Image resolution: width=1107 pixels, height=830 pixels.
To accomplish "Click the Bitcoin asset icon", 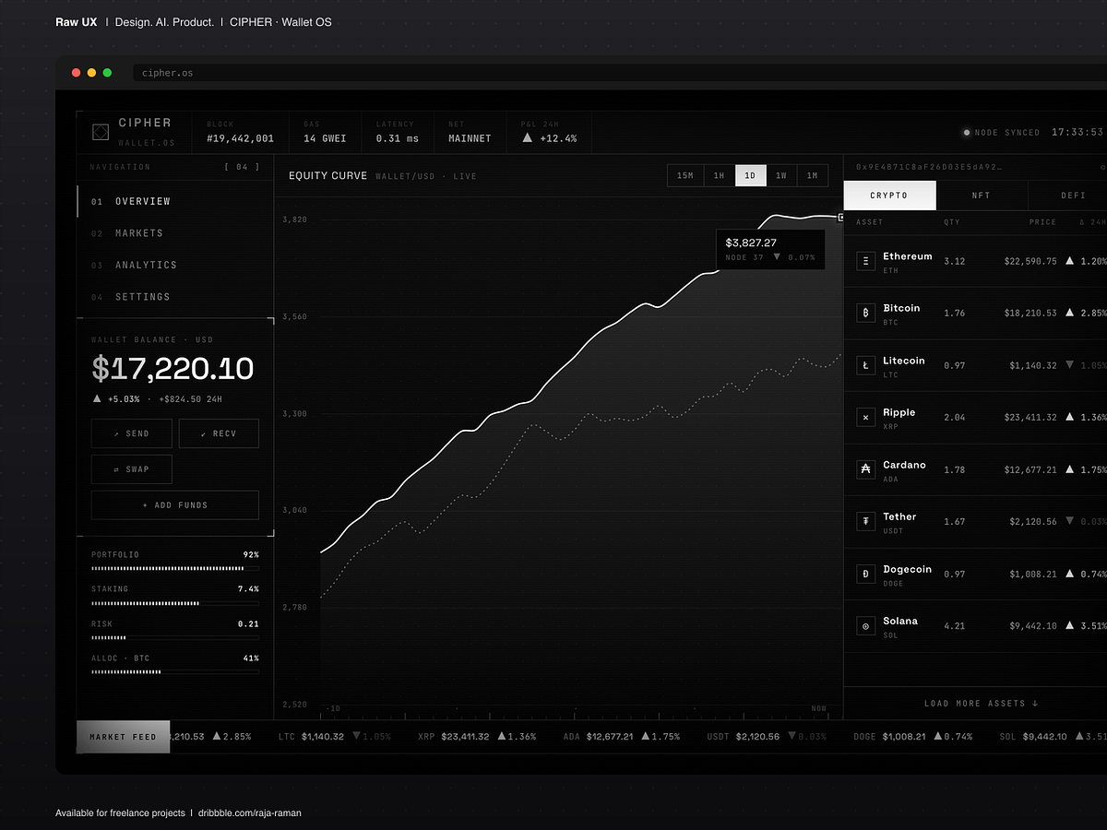I will pos(865,313).
